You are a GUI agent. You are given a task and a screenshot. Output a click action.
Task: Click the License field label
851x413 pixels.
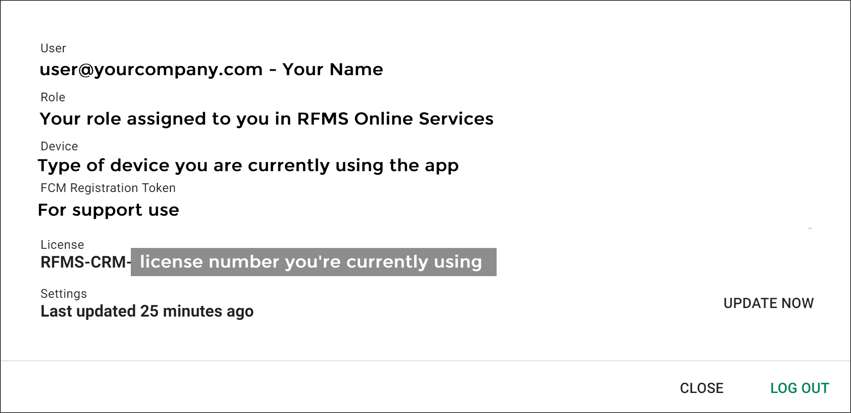pos(62,245)
